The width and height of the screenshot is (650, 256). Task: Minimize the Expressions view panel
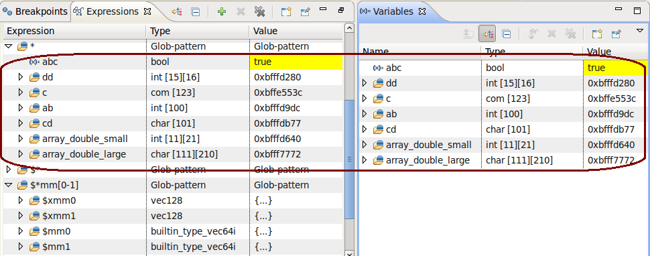point(324,9)
